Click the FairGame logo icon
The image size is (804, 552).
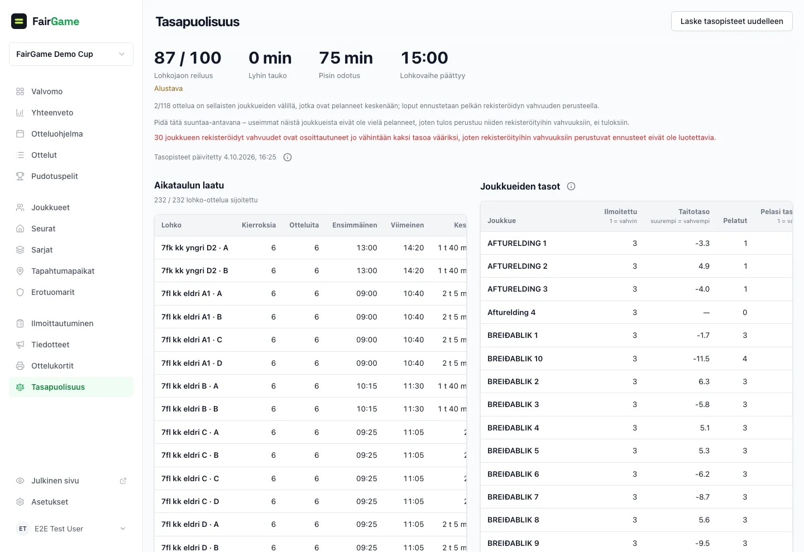19,21
